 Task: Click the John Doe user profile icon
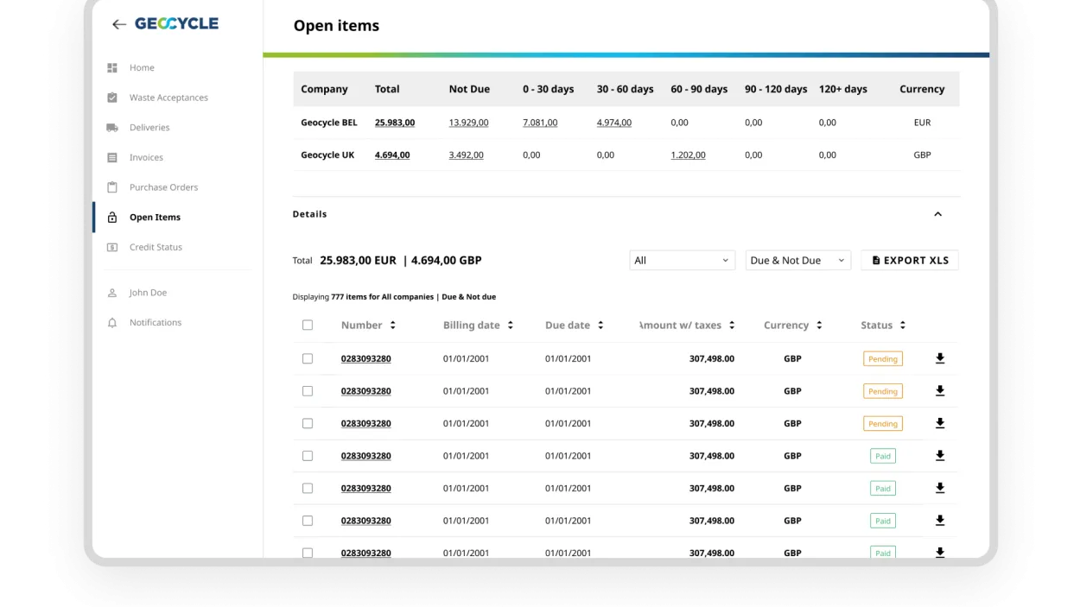(112, 293)
